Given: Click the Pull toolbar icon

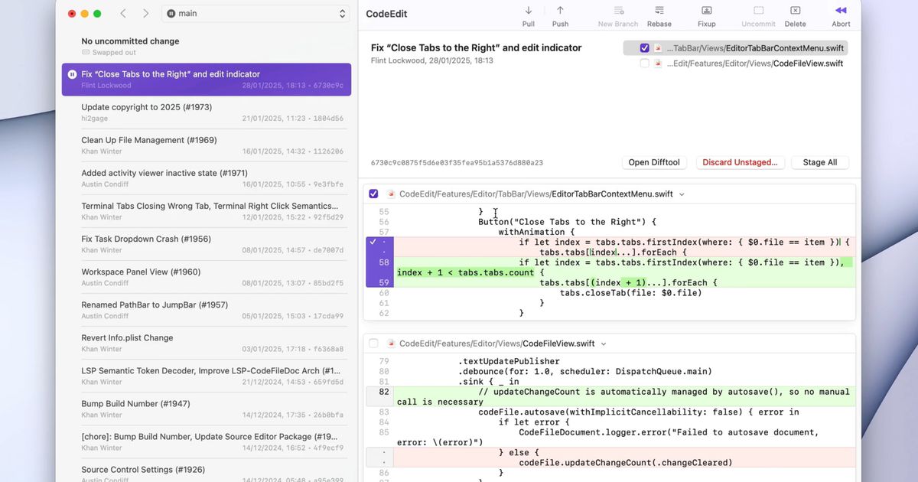Looking at the screenshot, I should (528, 11).
